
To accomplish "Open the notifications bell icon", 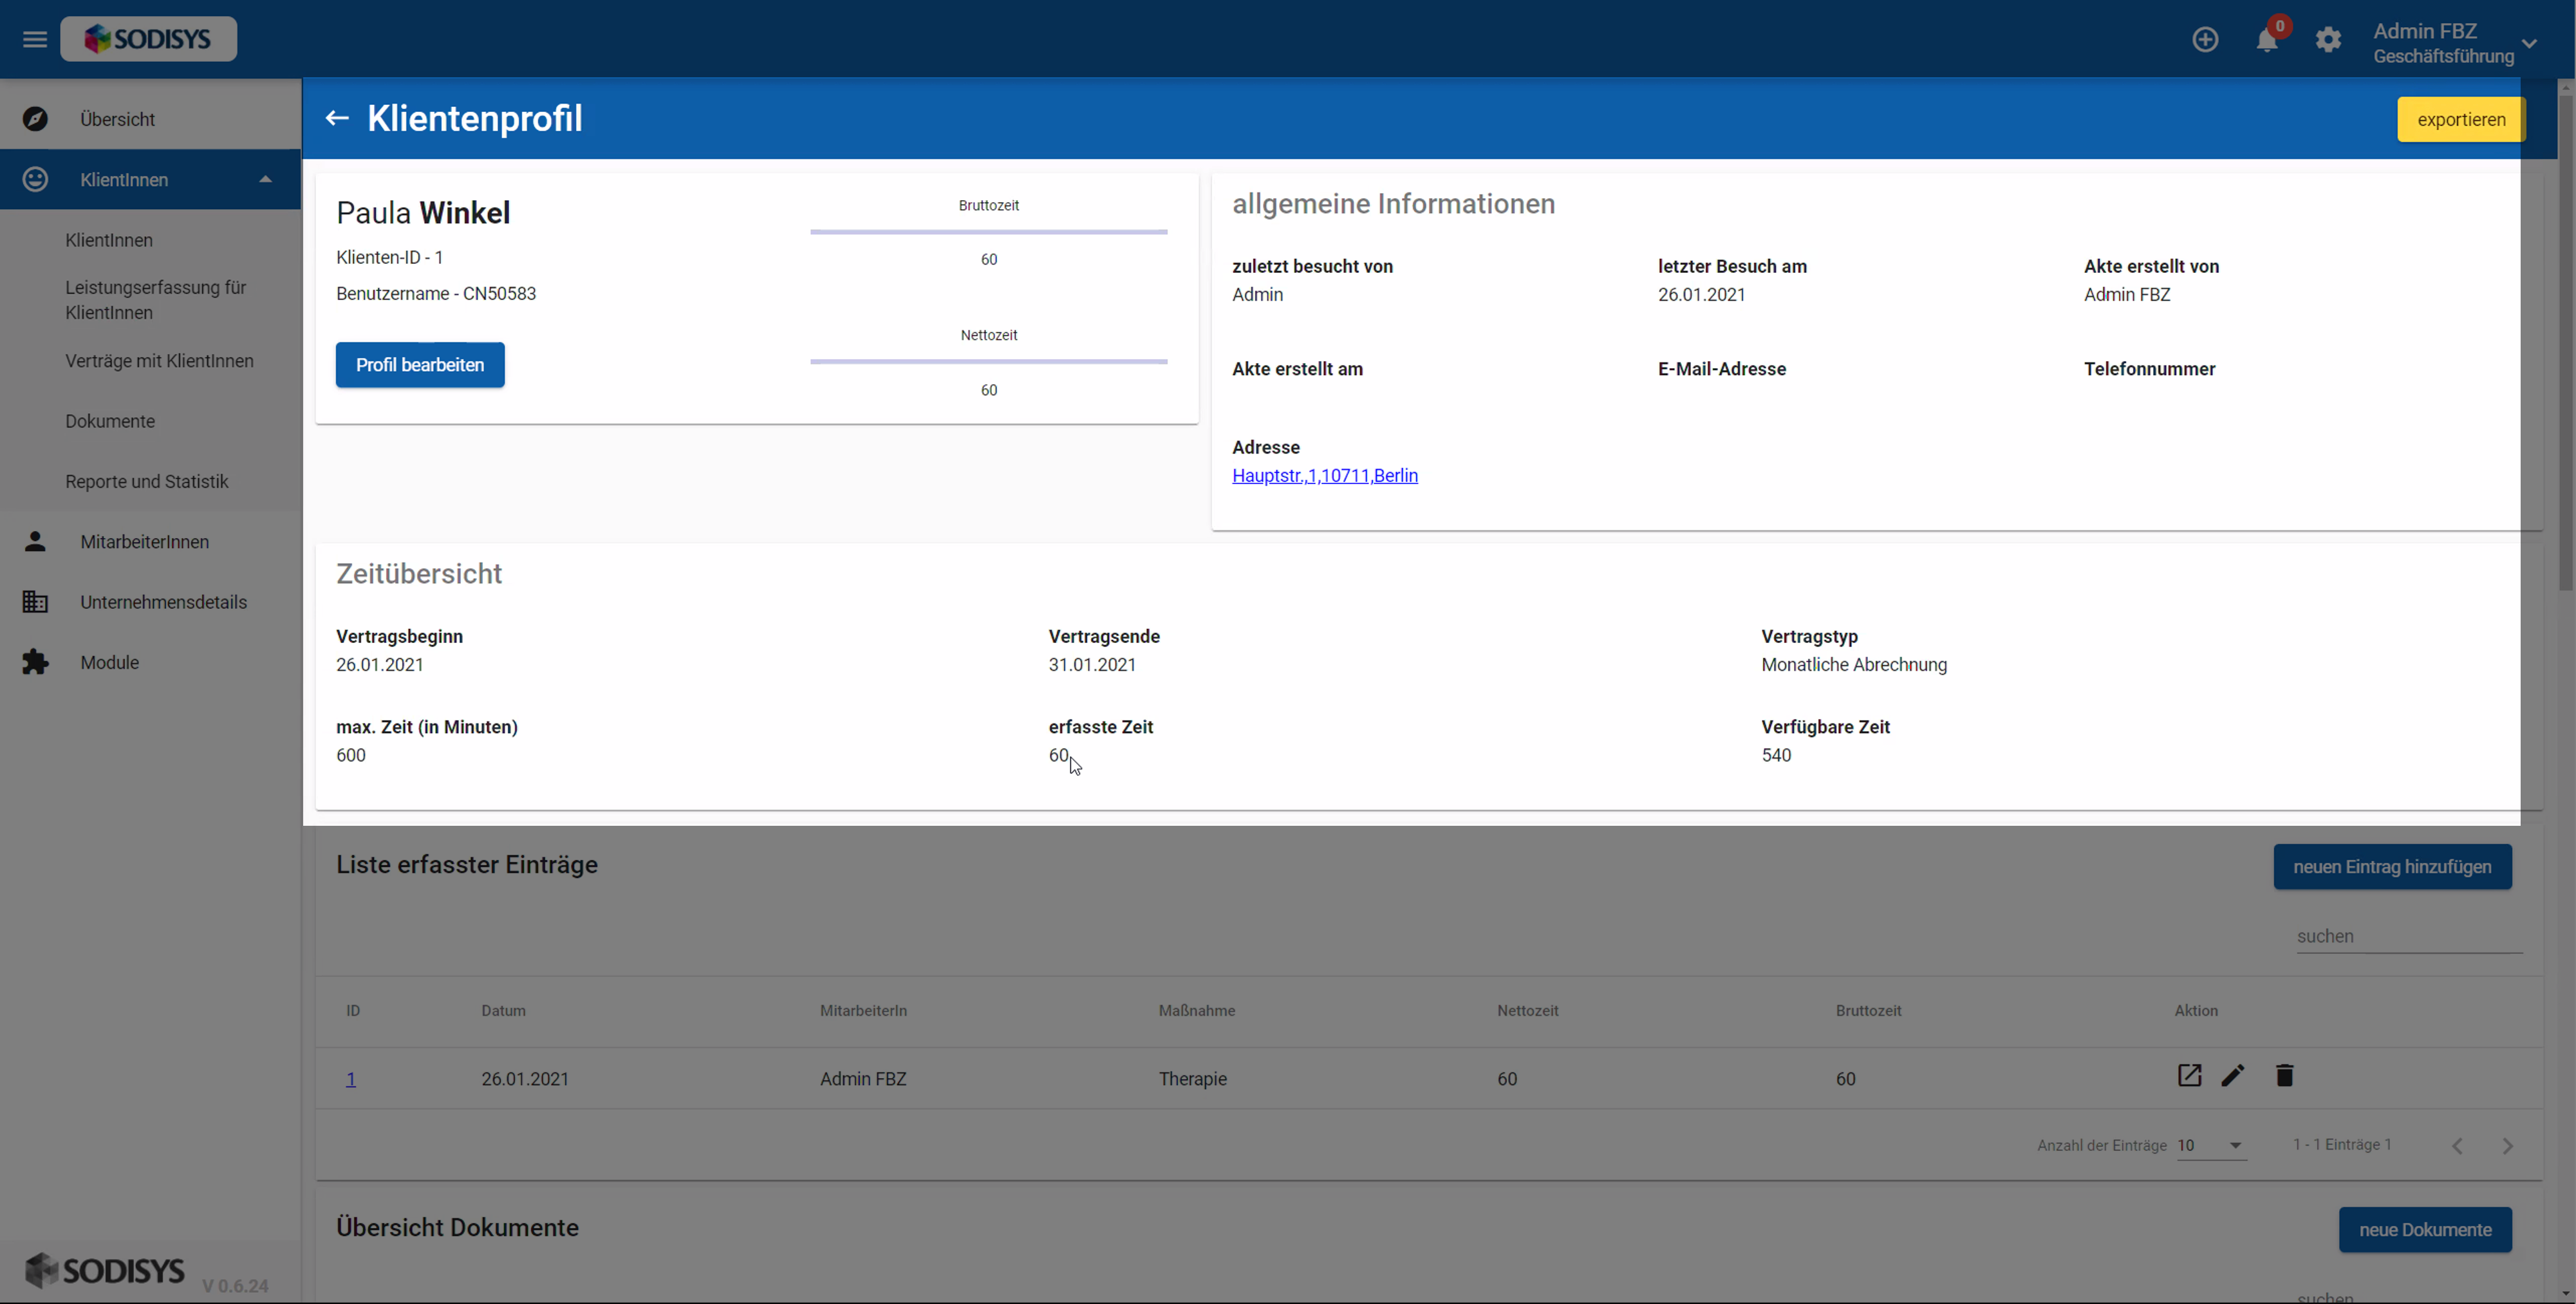I will tap(2266, 41).
